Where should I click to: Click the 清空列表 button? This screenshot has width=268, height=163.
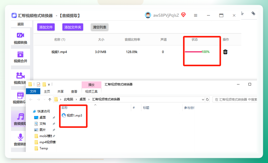[100, 27]
